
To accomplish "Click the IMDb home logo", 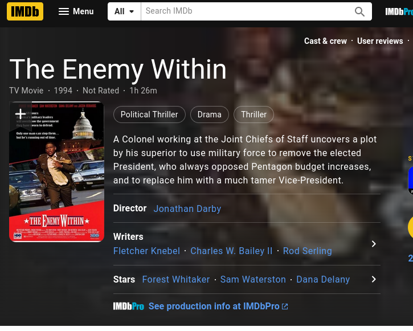I will pyautogui.click(x=25, y=11).
